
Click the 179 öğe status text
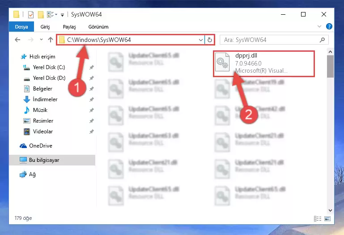tap(23, 218)
